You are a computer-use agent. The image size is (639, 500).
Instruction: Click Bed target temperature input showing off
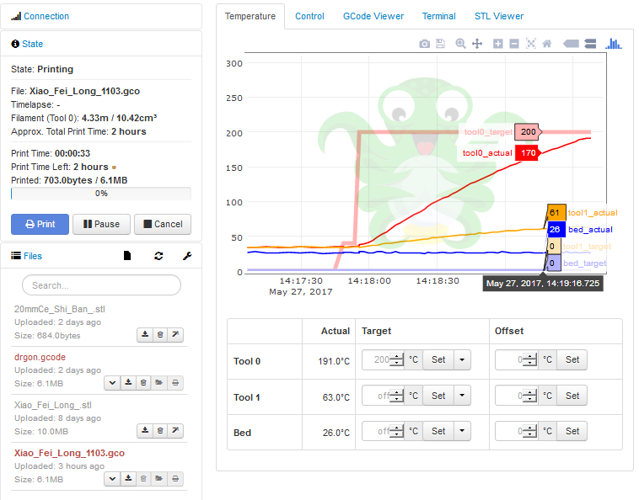click(383, 431)
